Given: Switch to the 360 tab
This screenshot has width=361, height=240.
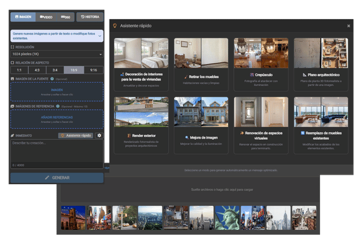Looking at the screenshot, I should click(x=66, y=17).
